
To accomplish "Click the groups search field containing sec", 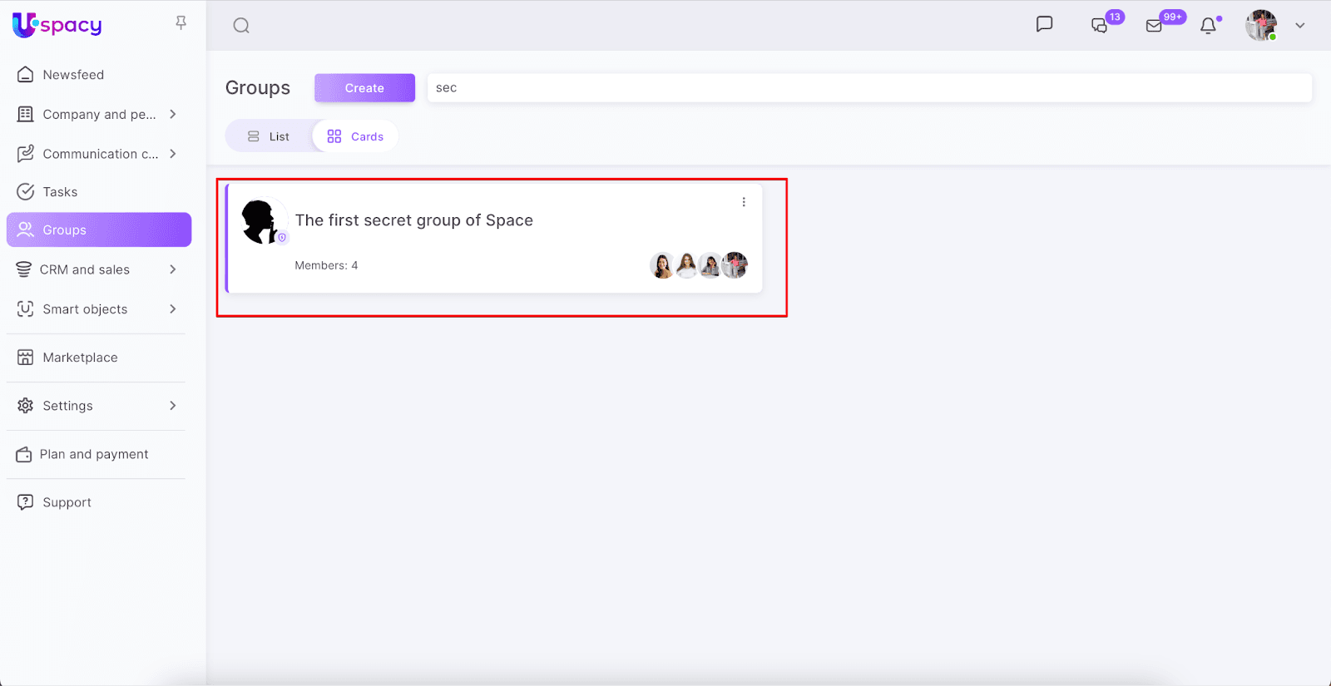I will [869, 88].
